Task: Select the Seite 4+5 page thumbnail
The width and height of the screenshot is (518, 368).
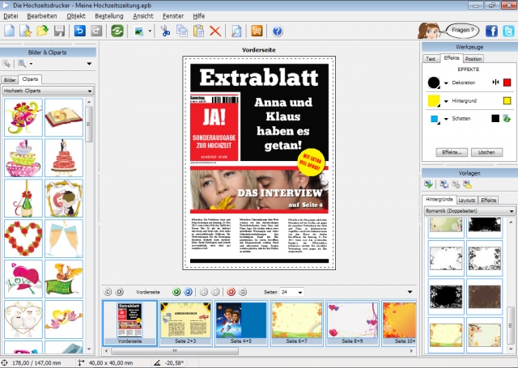Action: [x=240, y=322]
